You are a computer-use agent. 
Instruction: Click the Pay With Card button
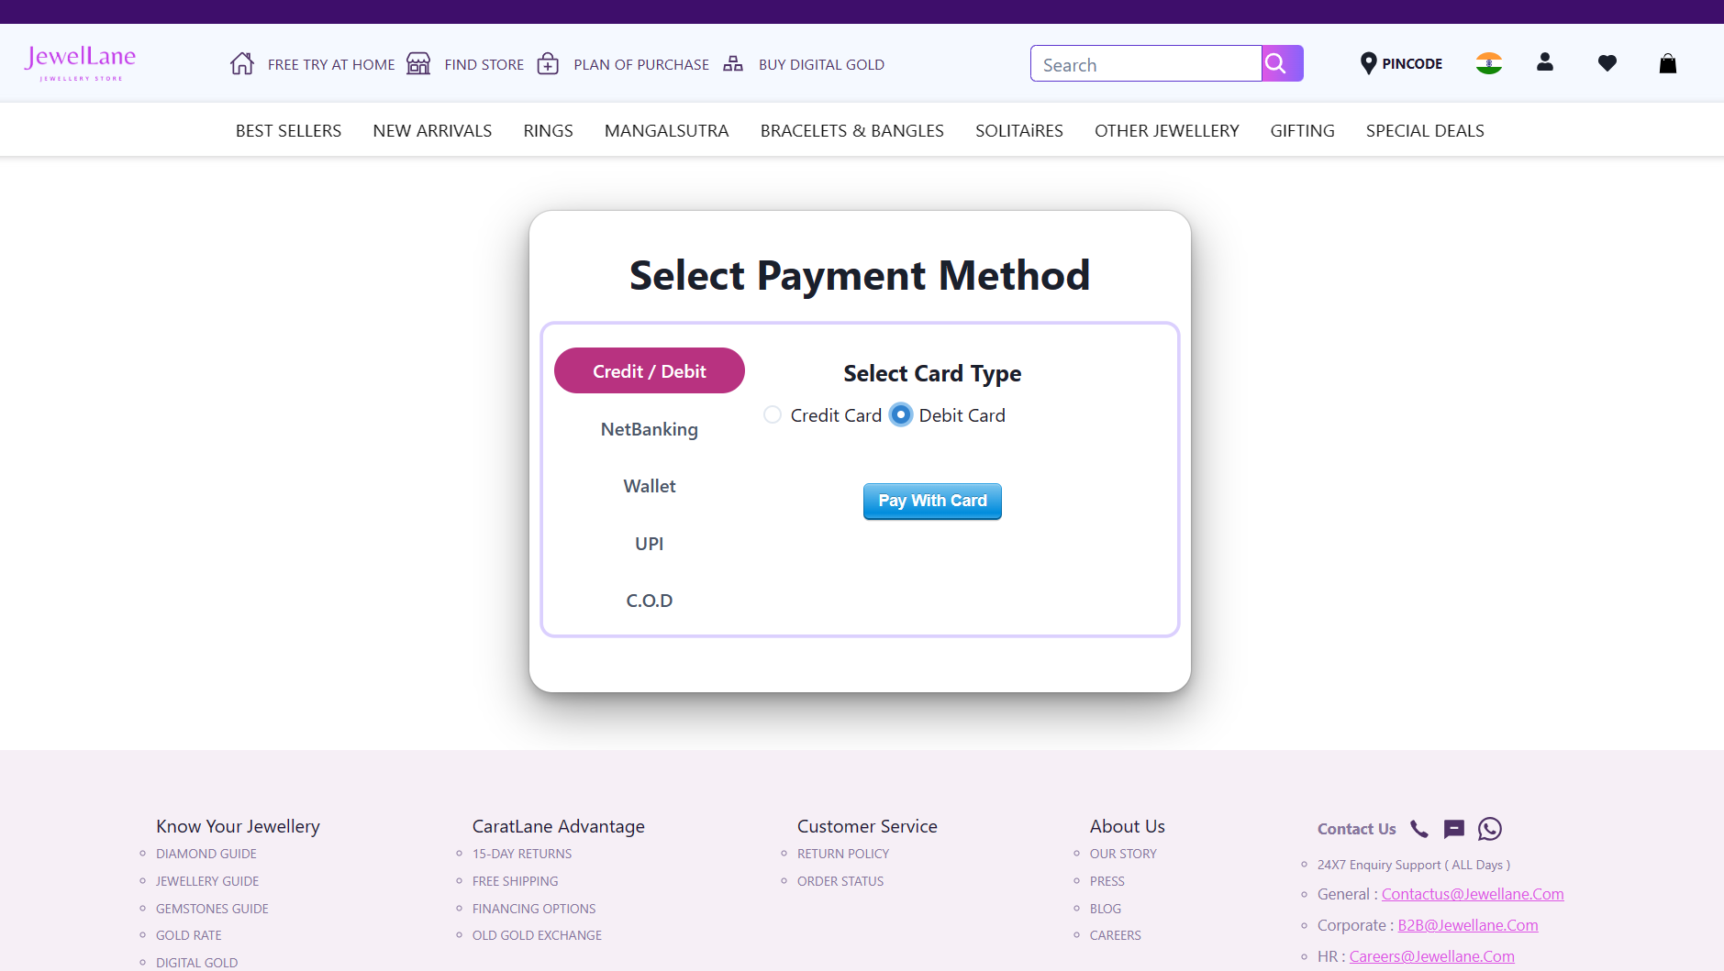pos(931,501)
